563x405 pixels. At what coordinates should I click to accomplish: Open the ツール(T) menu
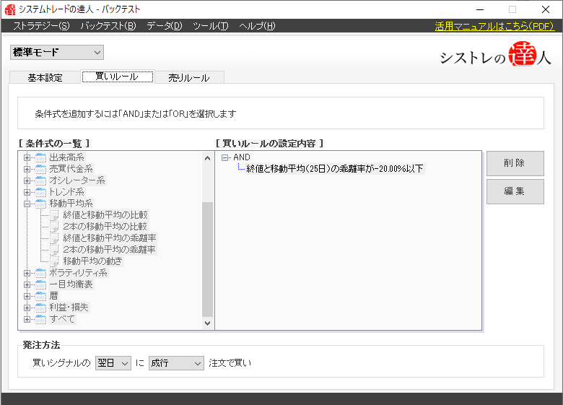(211, 26)
